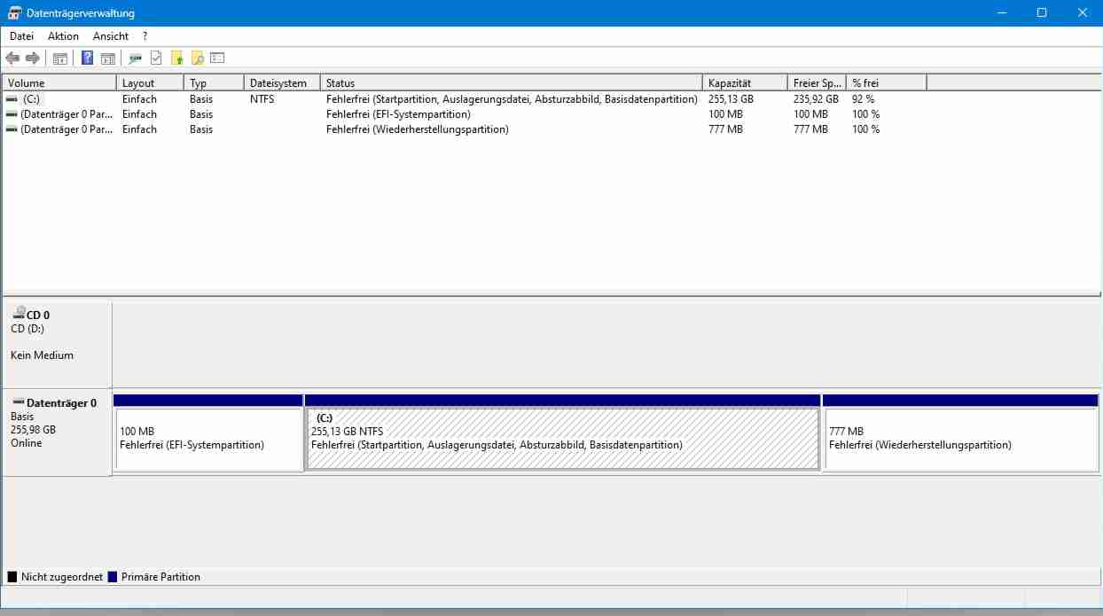Click the checkmark document toolbar icon
Image resolution: width=1103 pixels, height=616 pixels.
156,58
